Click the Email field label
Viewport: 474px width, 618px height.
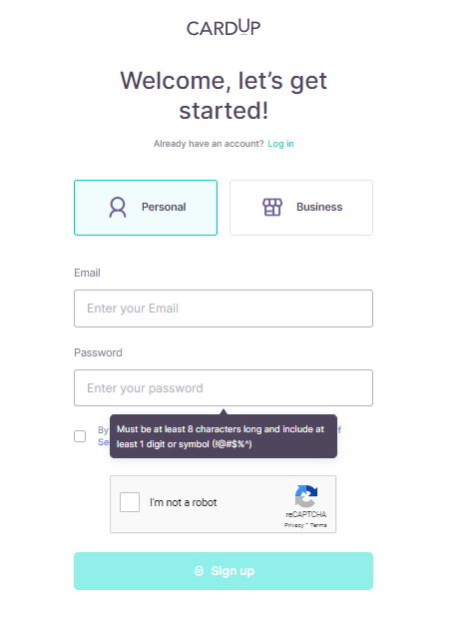(87, 273)
